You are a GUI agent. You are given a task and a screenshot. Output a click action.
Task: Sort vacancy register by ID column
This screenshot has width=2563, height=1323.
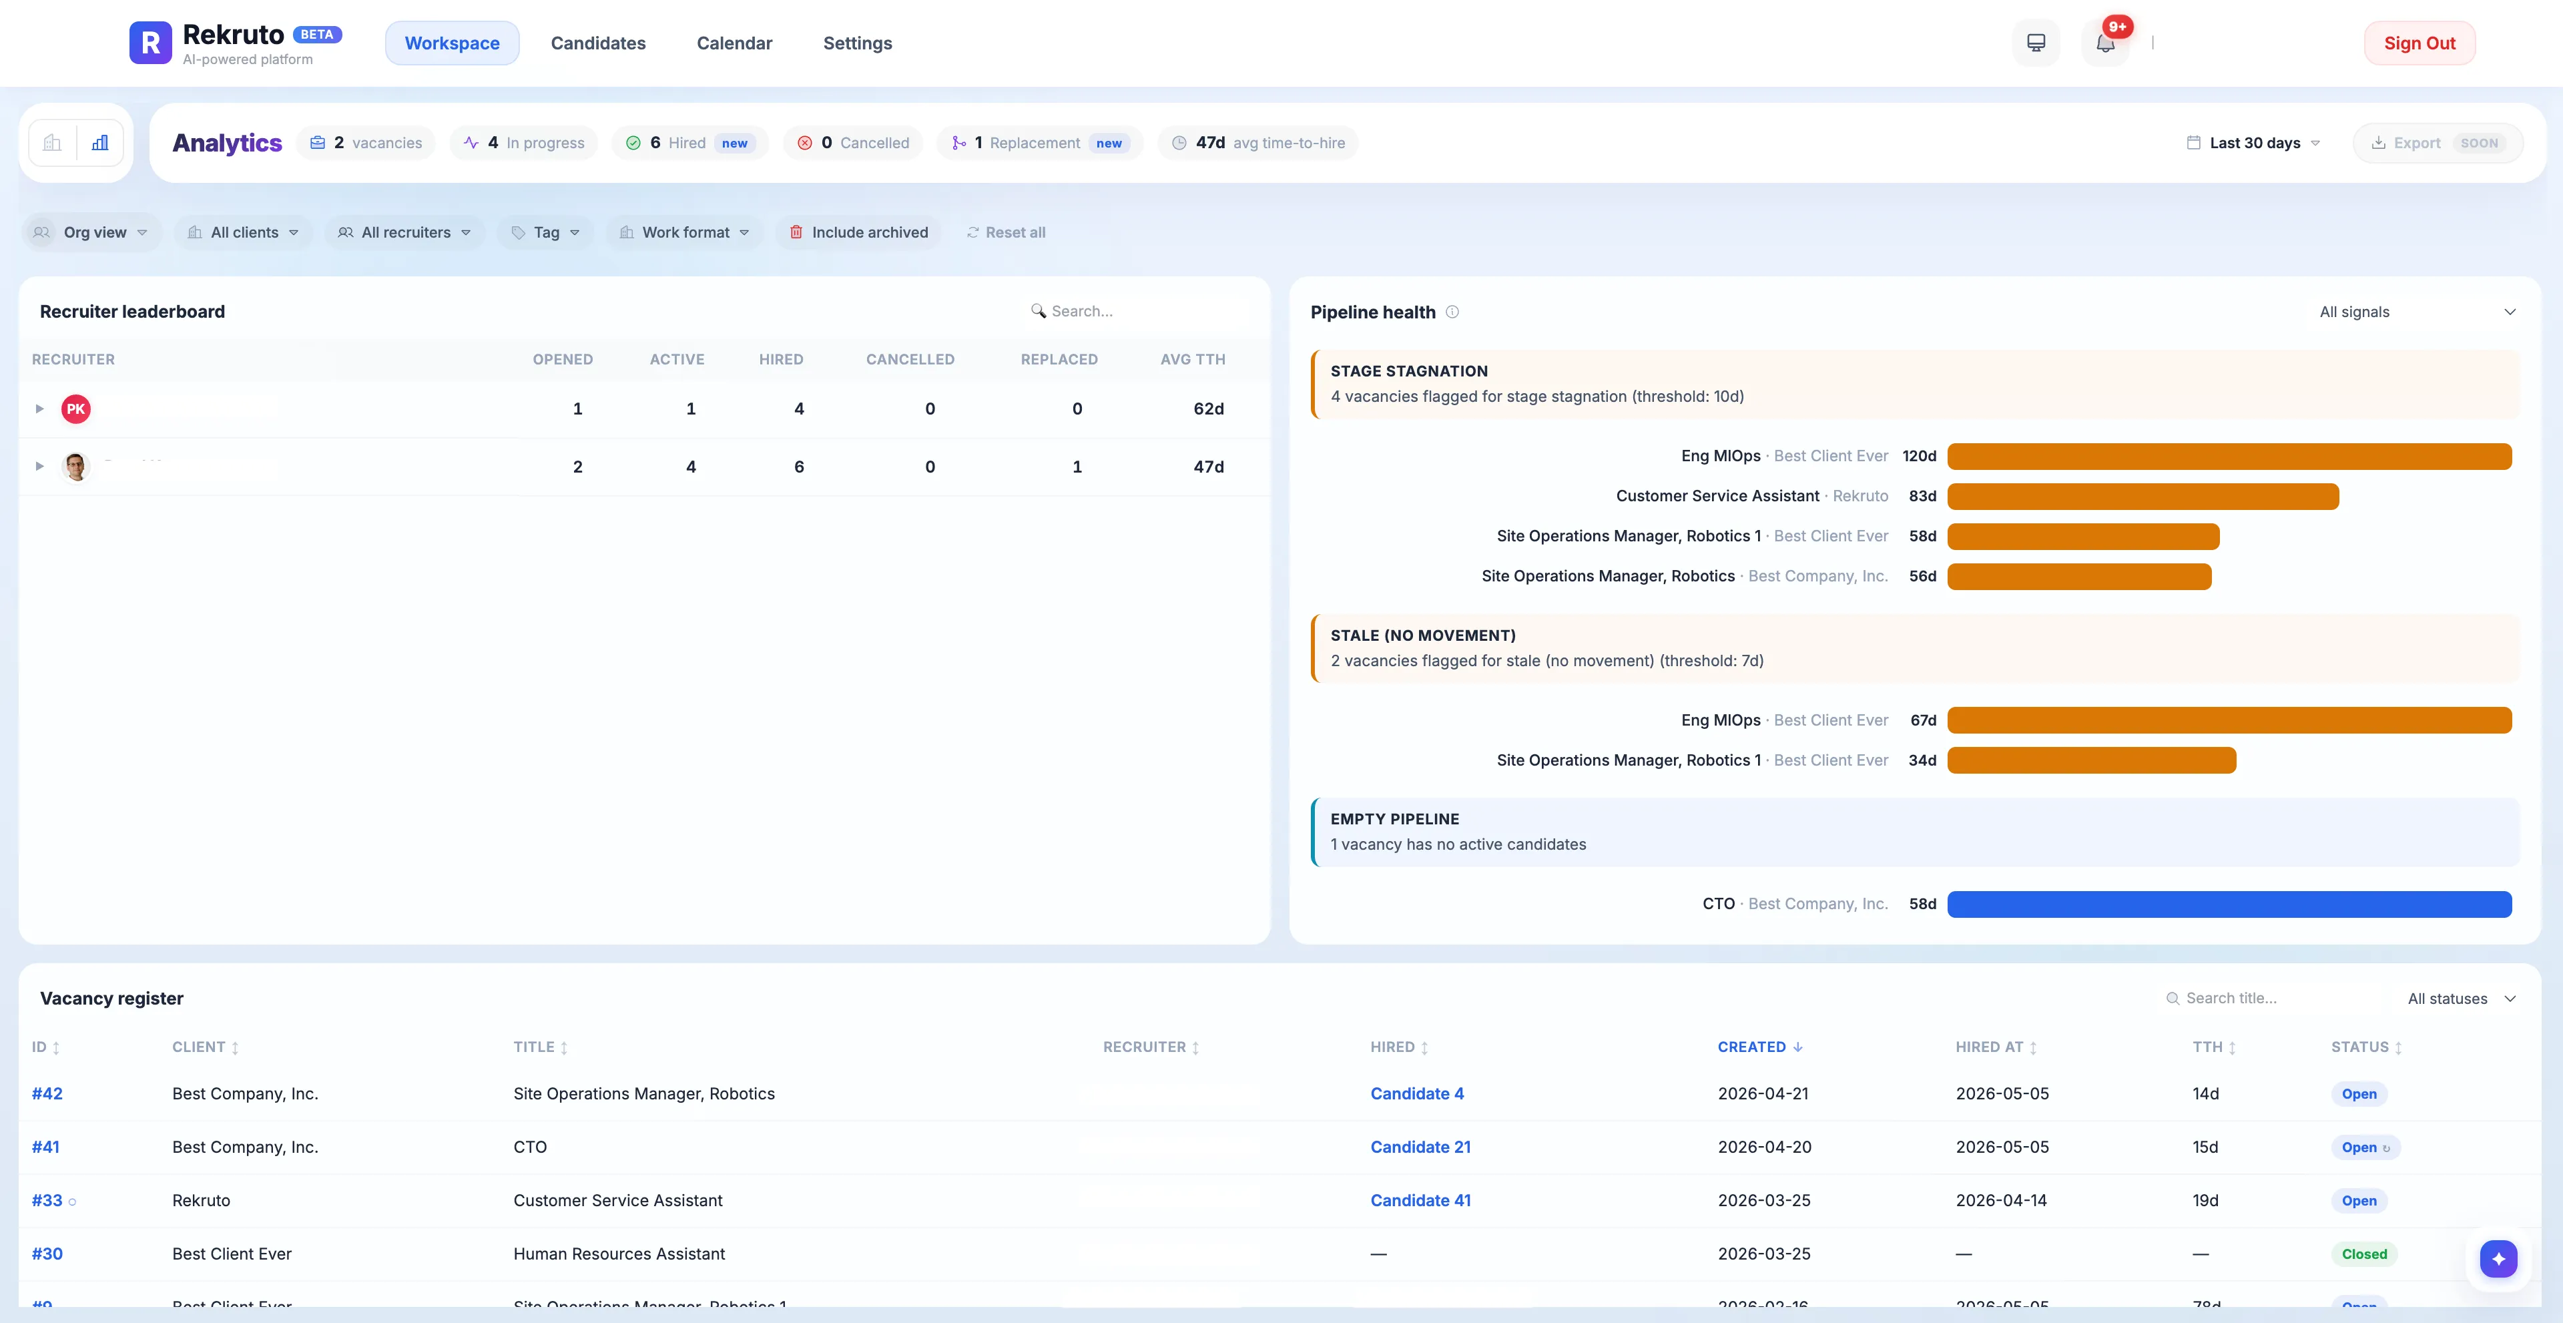(x=46, y=1047)
